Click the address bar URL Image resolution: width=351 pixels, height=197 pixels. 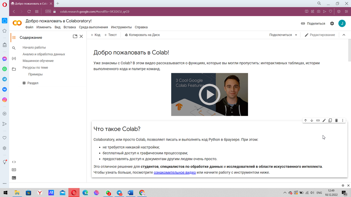(94, 12)
